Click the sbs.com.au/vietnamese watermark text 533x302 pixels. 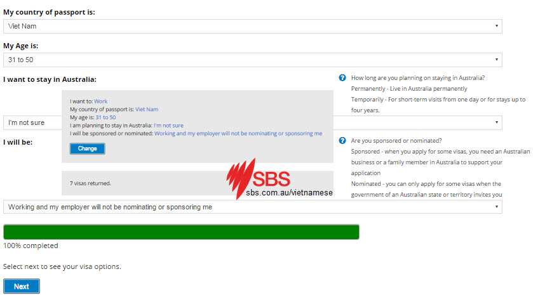coord(290,192)
